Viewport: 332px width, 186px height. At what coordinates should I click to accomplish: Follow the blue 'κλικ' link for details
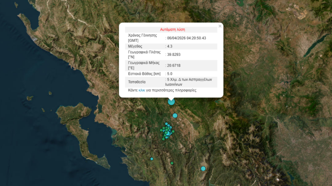pyautogui.click(x=142, y=90)
